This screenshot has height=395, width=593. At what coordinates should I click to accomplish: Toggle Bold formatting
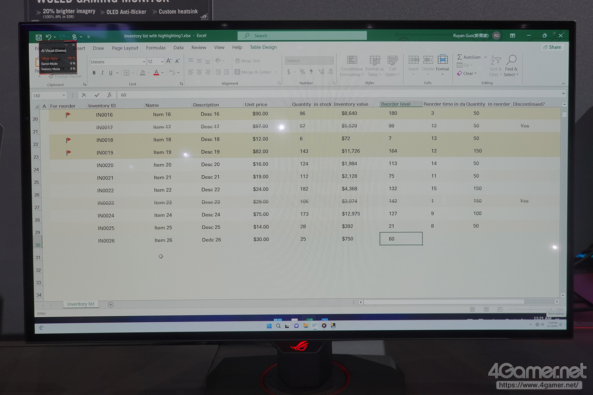94,73
